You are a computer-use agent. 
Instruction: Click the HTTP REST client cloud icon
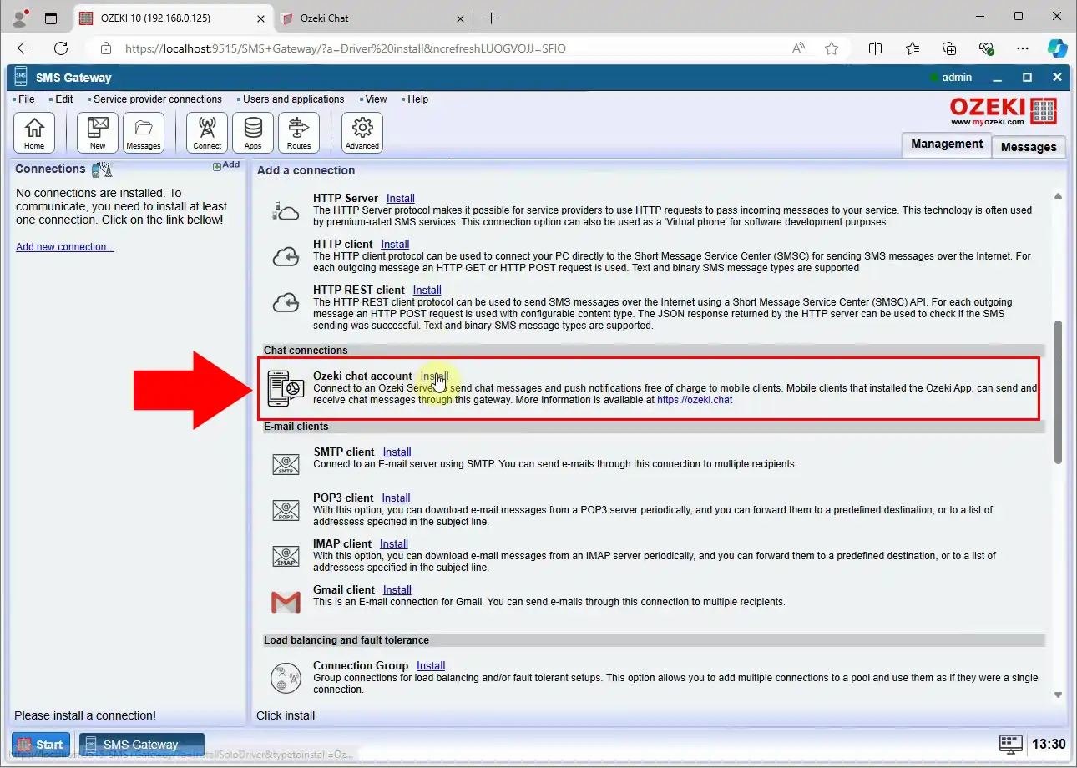point(286,303)
